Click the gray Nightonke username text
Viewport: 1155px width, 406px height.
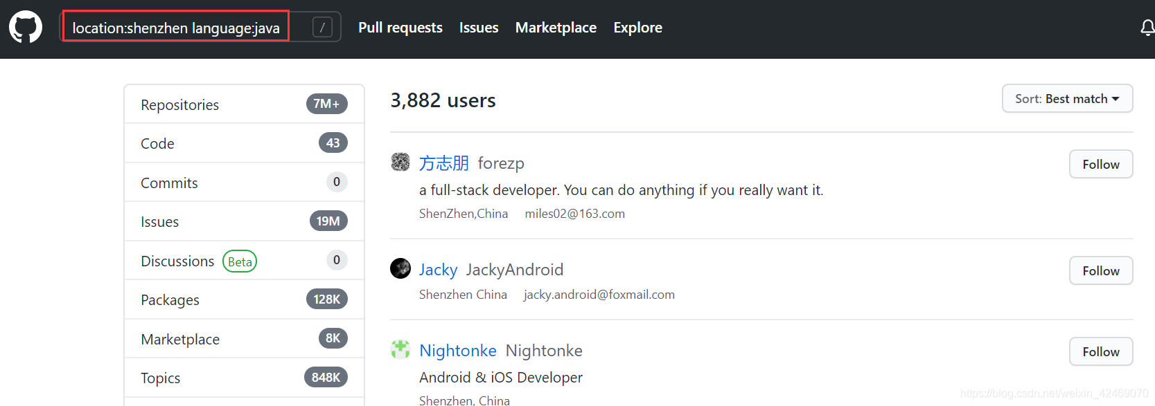tap(544, 351)
